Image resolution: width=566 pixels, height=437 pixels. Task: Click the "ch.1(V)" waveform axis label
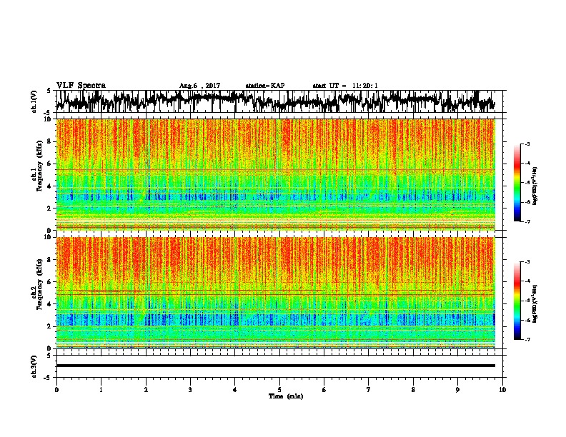[34, 101]
